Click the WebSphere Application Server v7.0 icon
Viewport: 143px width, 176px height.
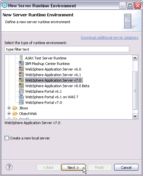point(21,80)
